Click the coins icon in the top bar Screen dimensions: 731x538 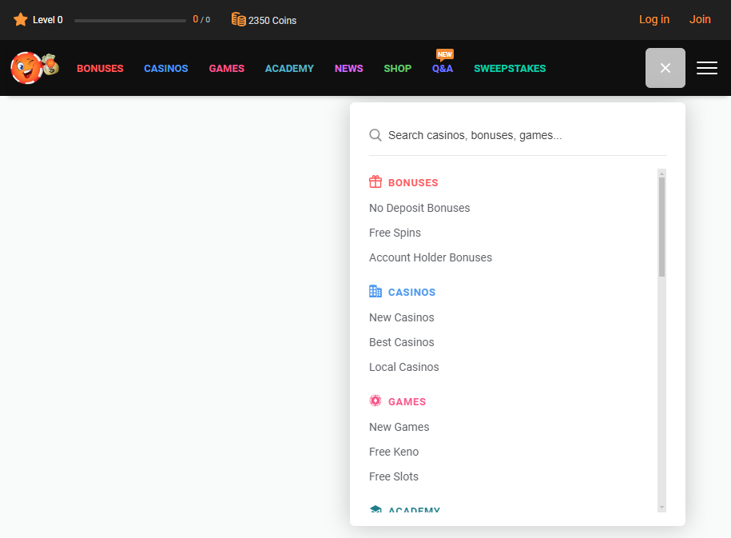[238, 19]
